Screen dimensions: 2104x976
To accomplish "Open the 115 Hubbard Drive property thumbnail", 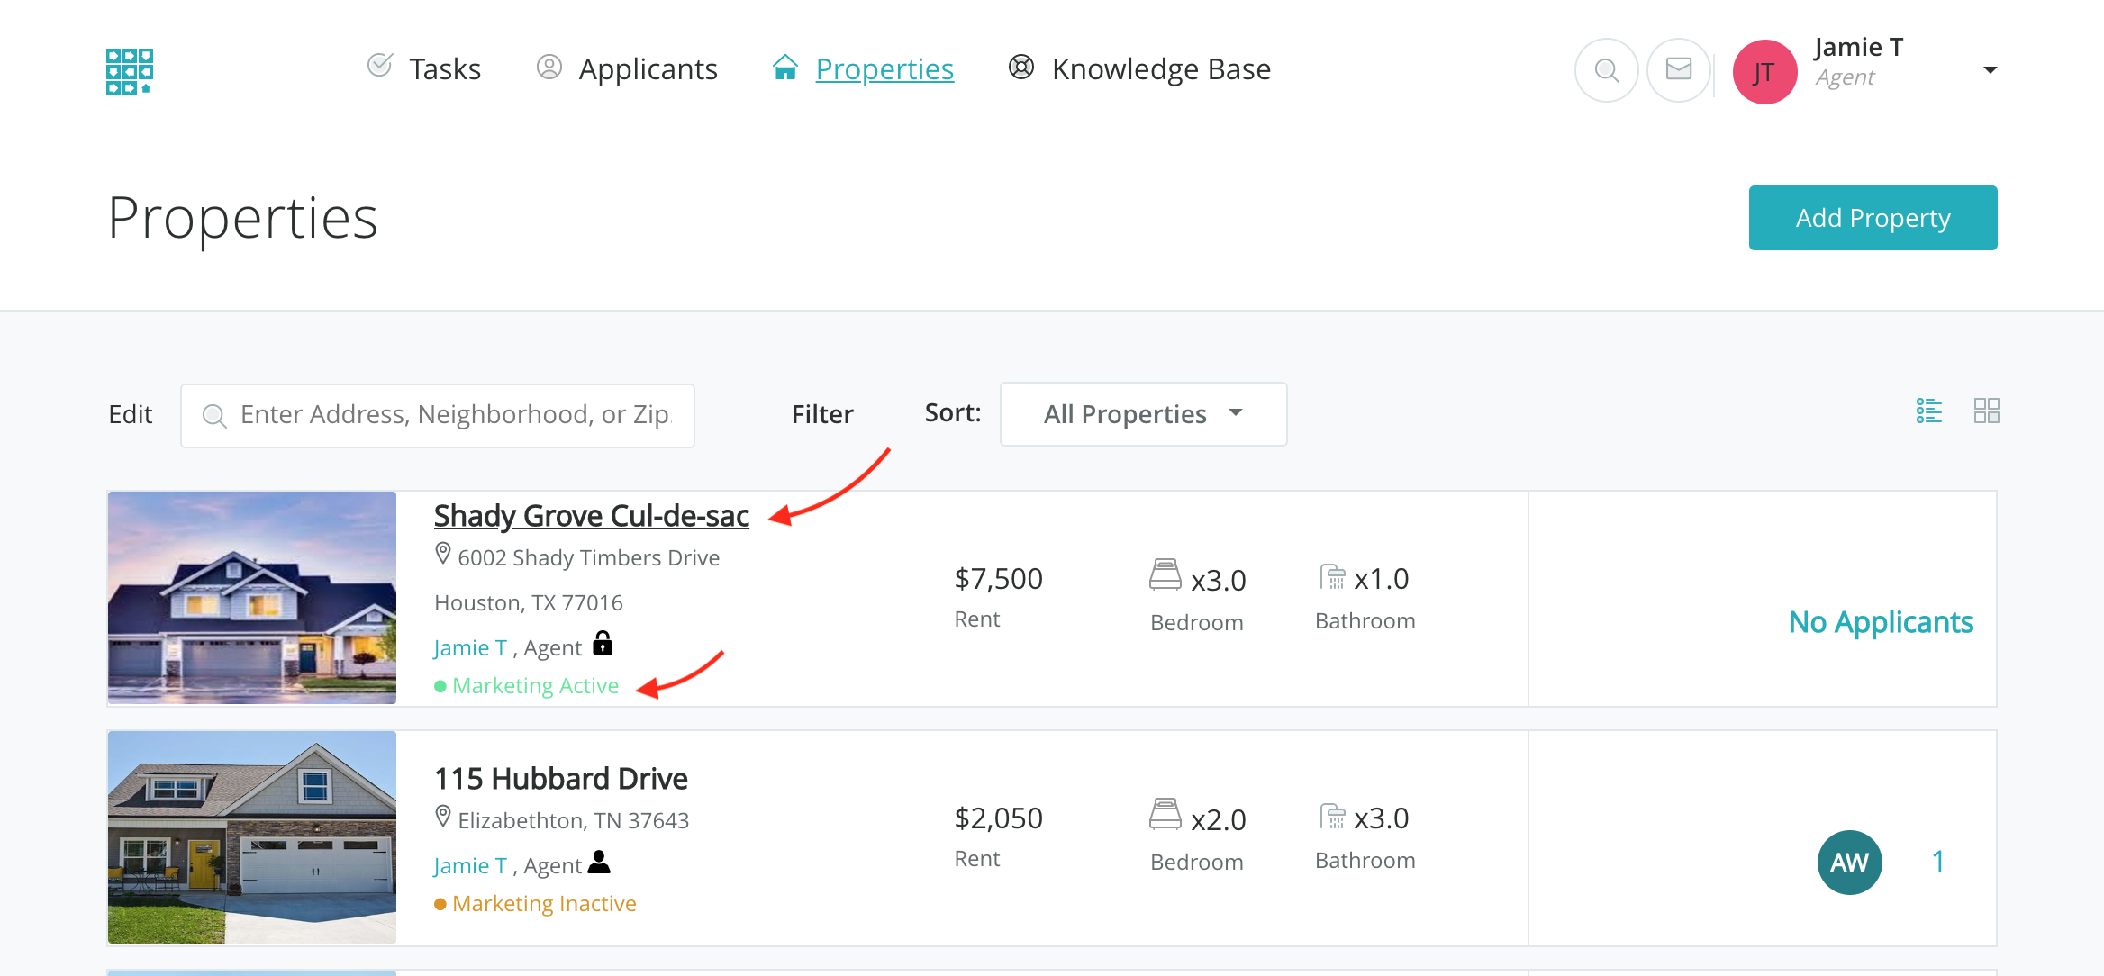I will [252, 837].
